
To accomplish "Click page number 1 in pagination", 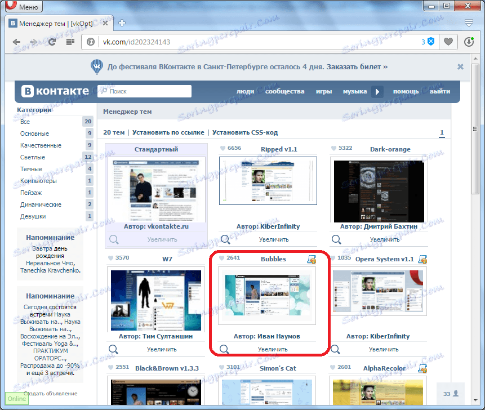I will (x=442, y=132).
